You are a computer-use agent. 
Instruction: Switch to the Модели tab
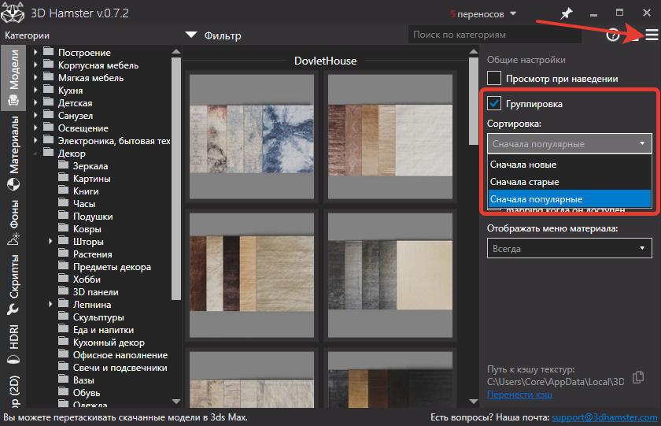[x=13, y=77]
